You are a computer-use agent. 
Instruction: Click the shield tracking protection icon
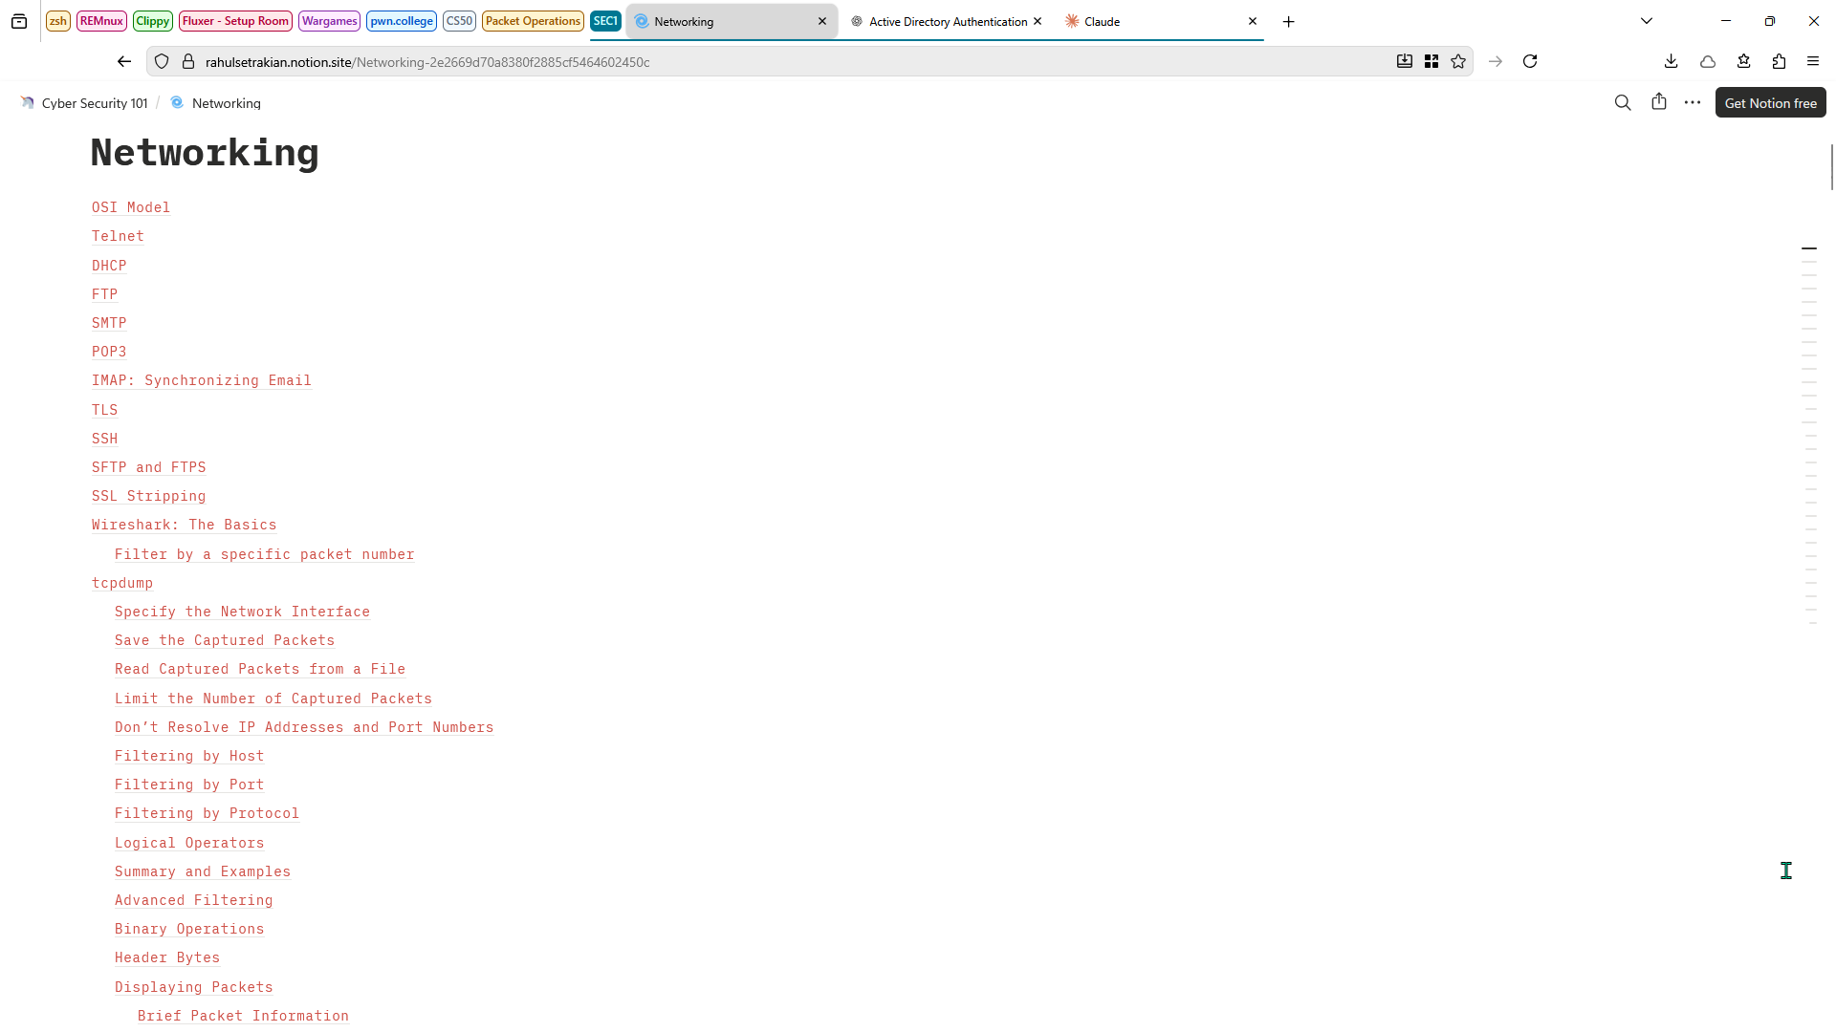(x=162, y=61)
